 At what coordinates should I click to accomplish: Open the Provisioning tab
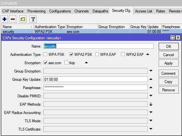(x=36, y=11)
